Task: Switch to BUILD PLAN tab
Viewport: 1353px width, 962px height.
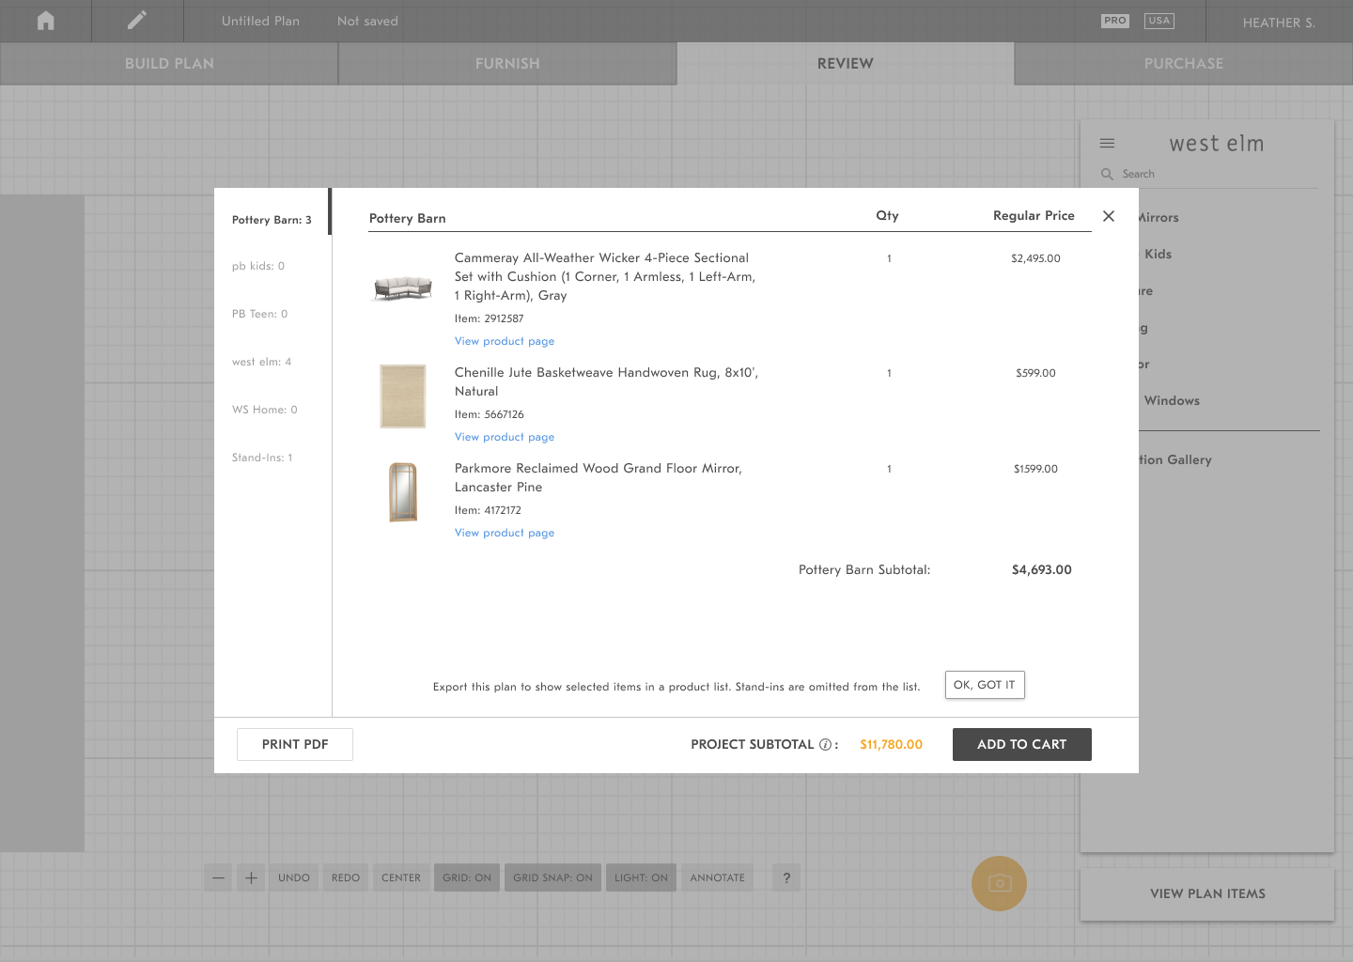Action: point(169,63)
